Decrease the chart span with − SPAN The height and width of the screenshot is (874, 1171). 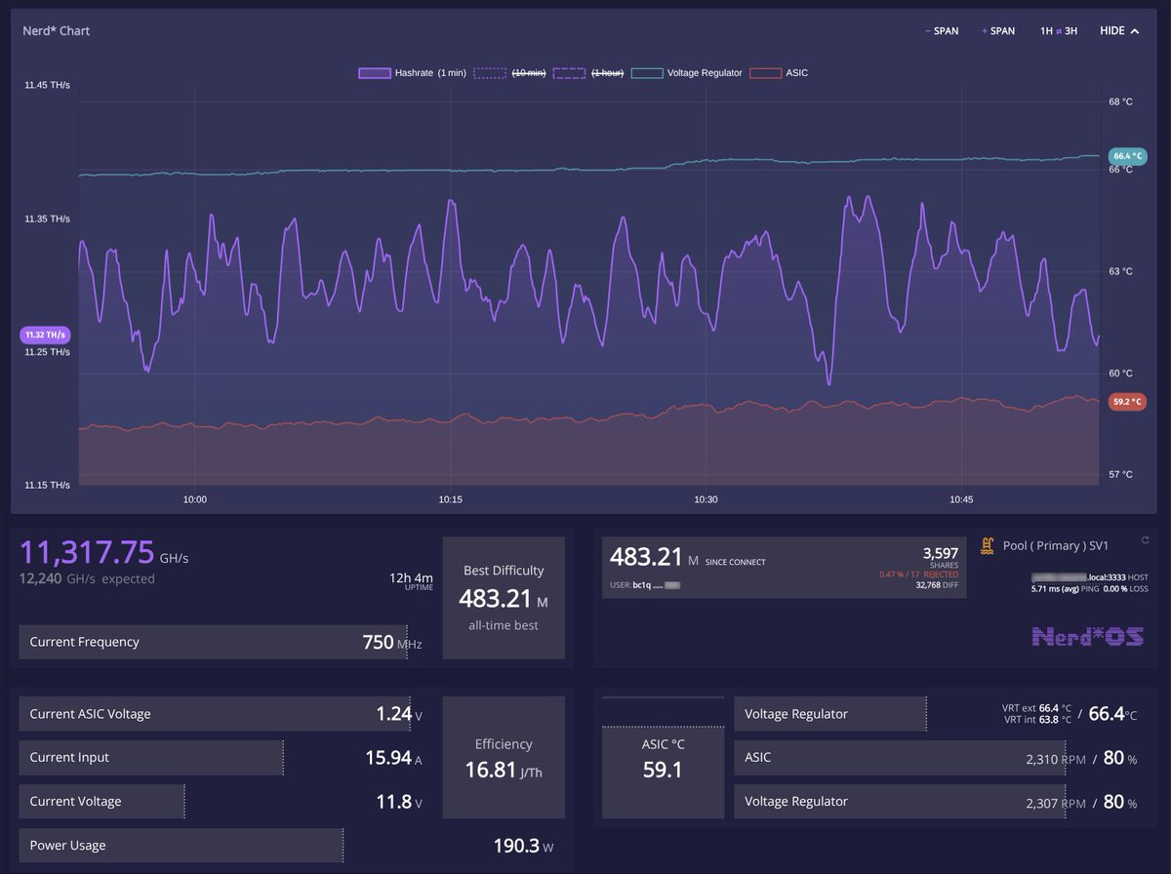(942, 31)
